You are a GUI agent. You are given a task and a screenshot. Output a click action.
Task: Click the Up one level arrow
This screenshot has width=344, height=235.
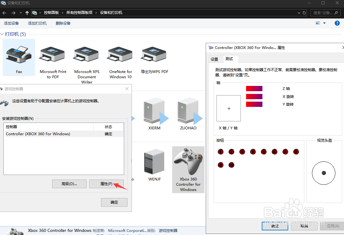27,13
